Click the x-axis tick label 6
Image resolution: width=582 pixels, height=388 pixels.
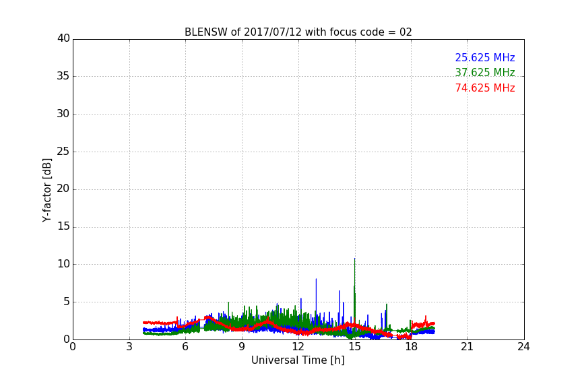point(186,347)
